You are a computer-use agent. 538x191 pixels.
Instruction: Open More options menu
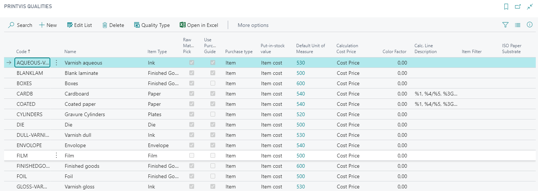click(x=253, y=25)
